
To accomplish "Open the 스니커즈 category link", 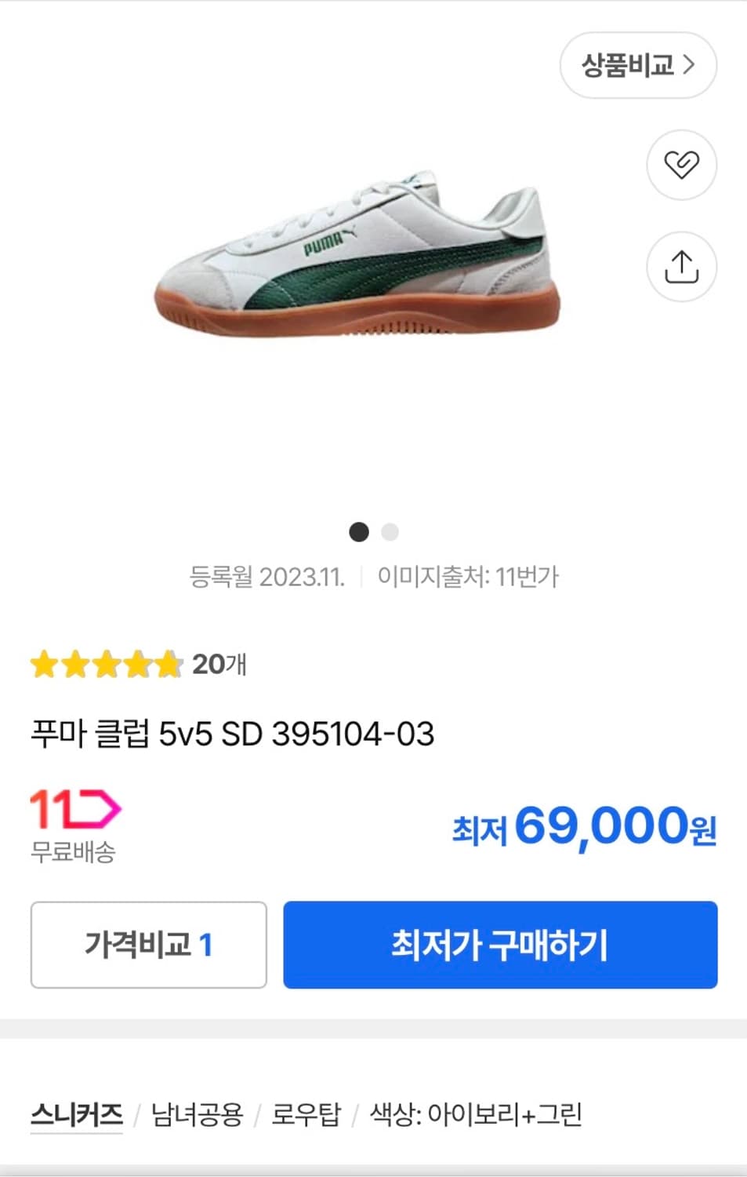I will click(x=77, y=1114).
